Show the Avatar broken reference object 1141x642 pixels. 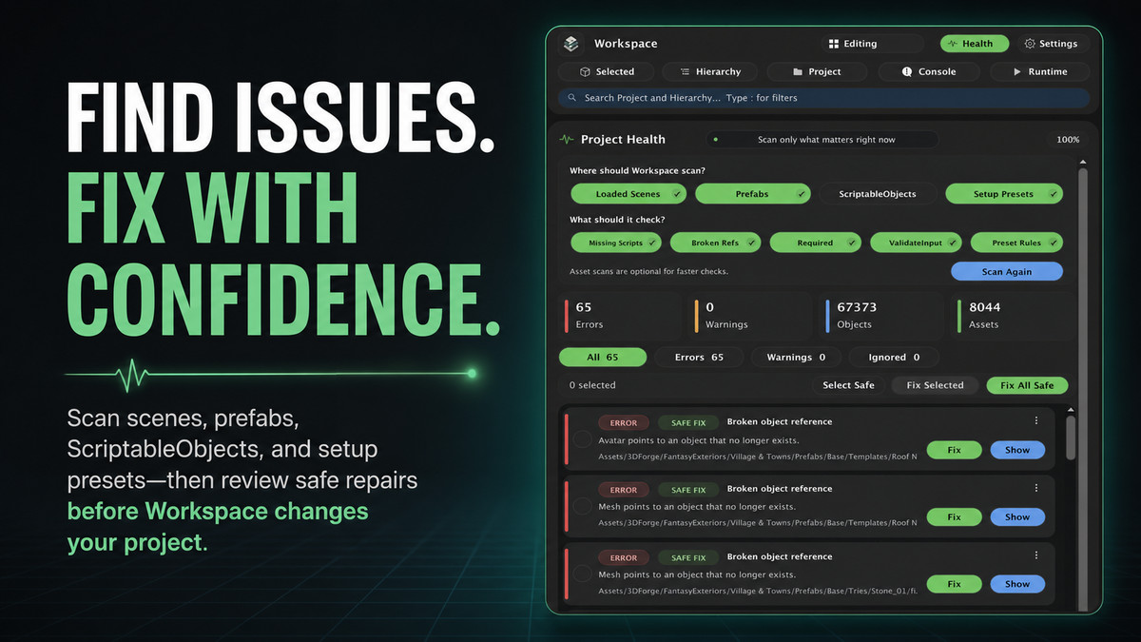pos(1017,450)
